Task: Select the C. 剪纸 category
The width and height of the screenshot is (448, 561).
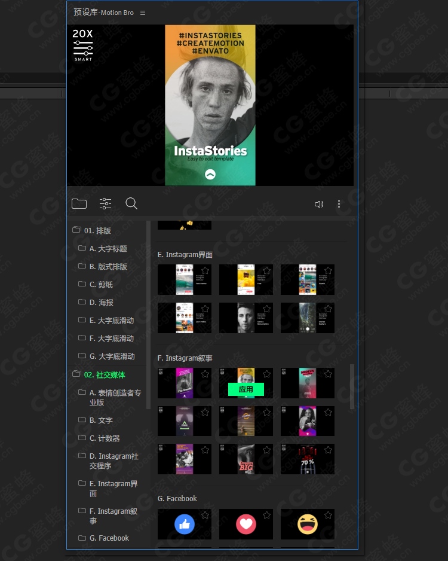Action: point(101,285)
